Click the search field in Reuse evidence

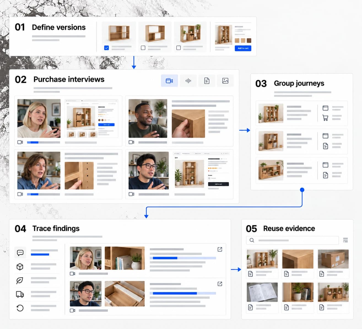pos(292,240)
